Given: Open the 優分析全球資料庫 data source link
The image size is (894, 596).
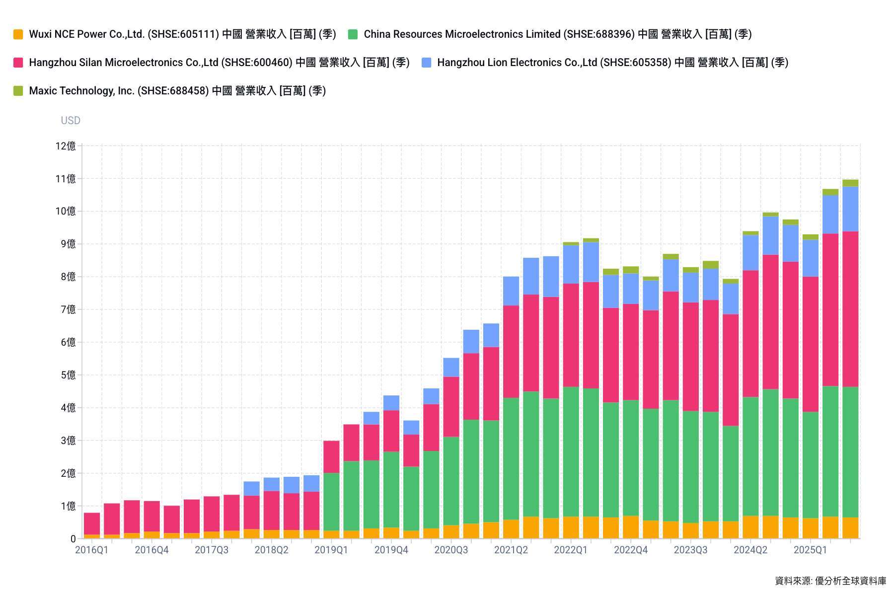Looking at the screenshot, I should click(850, 581).
